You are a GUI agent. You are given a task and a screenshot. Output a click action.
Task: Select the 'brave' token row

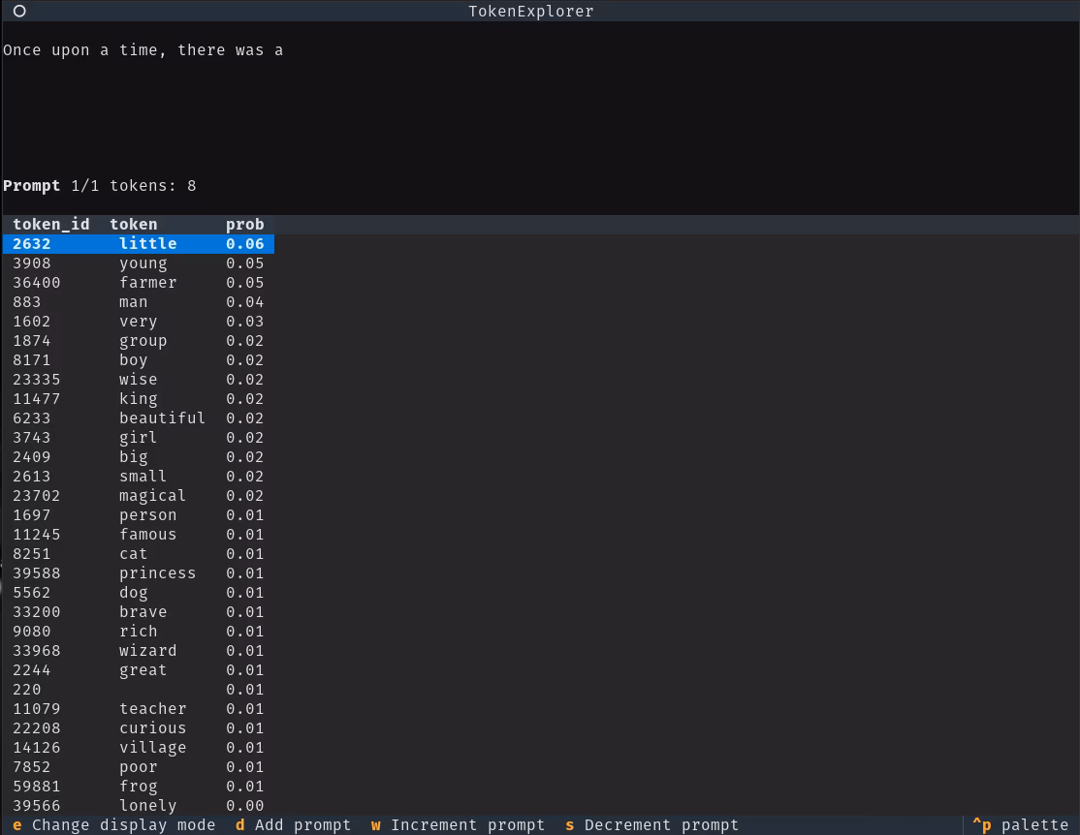pos(139,611)
